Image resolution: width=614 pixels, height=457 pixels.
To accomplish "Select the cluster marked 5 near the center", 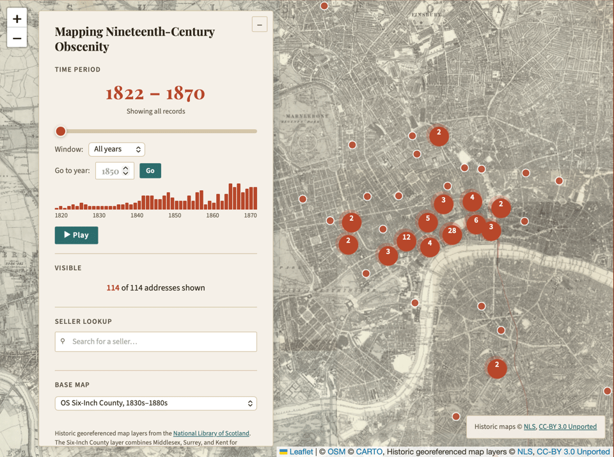I will tap(427, 220).
